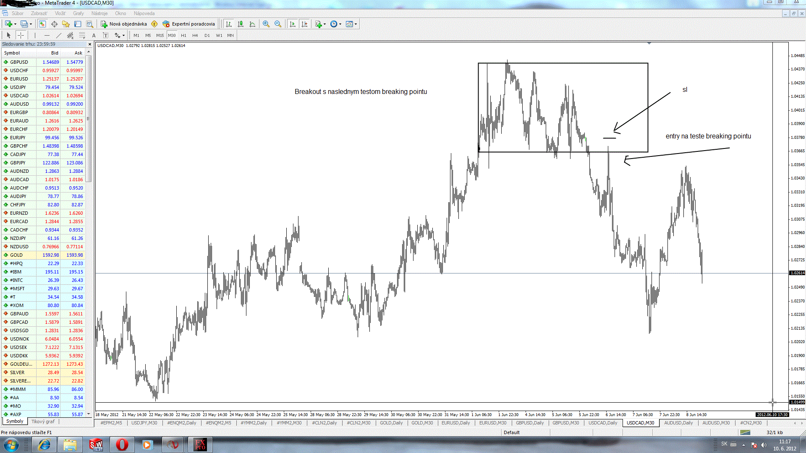Pick the trendline drawing tool
Viewport: 806px width, 453px height.
[58, 35]
